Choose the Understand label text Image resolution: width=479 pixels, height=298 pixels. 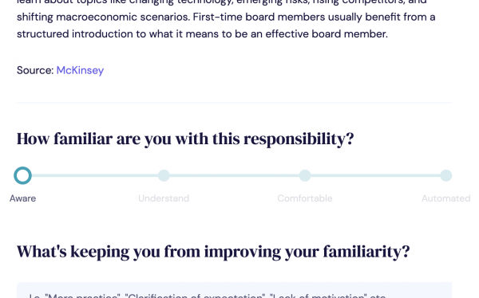click(164, 198)
